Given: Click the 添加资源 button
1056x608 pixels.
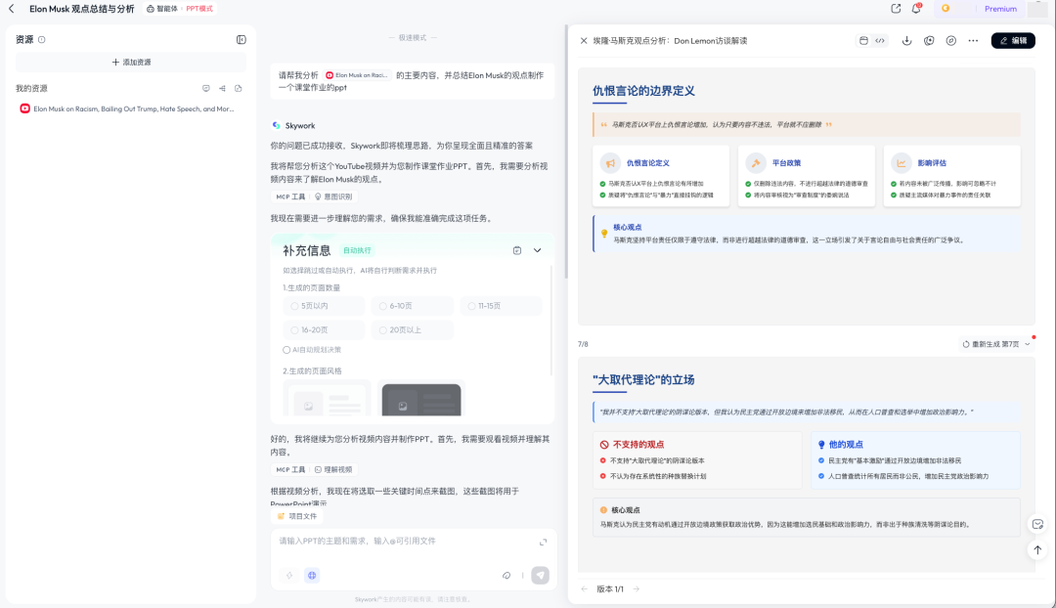Looking at the screenshot, I should [131, 63].
